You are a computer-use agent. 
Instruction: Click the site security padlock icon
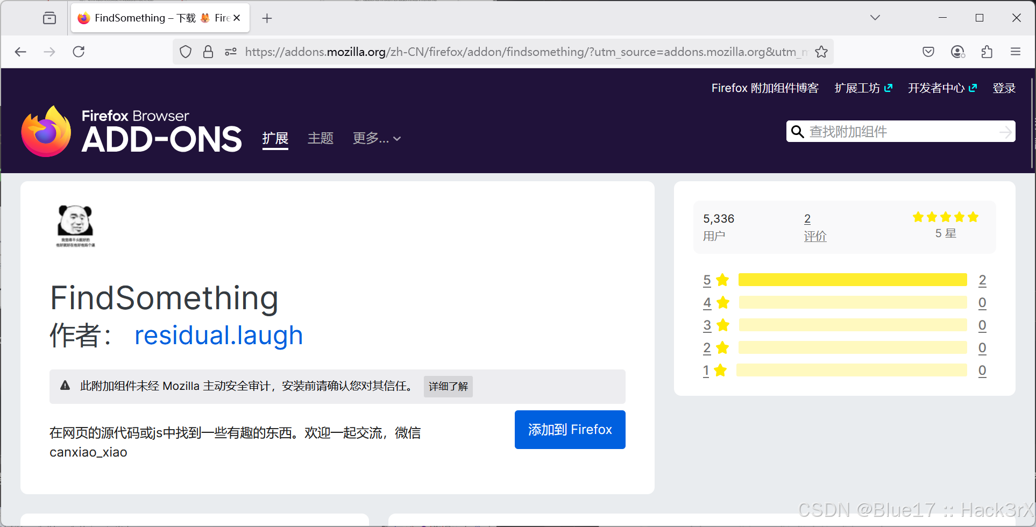[x=208, y=52]
